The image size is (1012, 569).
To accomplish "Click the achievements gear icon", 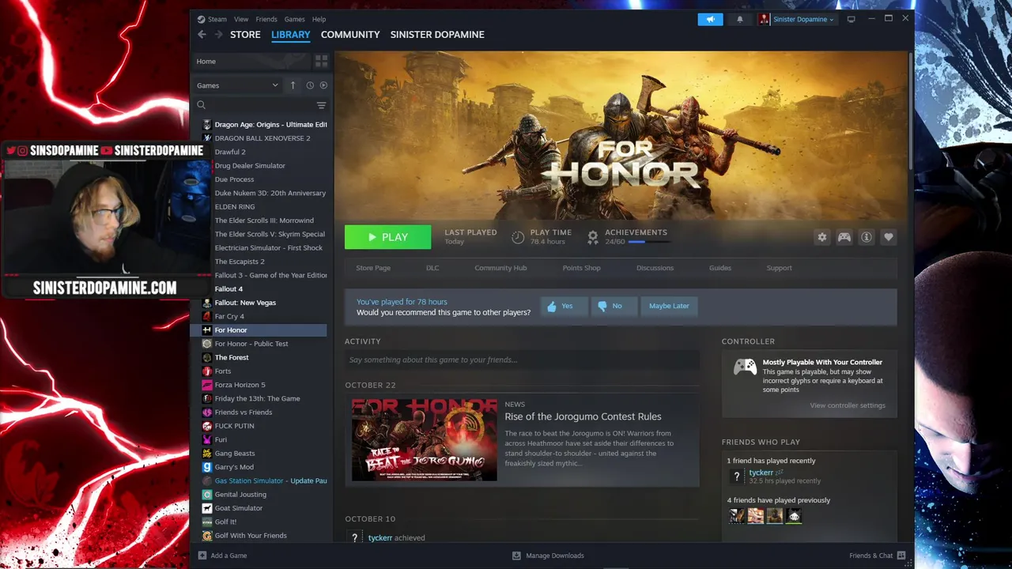I will click(593, 236).
